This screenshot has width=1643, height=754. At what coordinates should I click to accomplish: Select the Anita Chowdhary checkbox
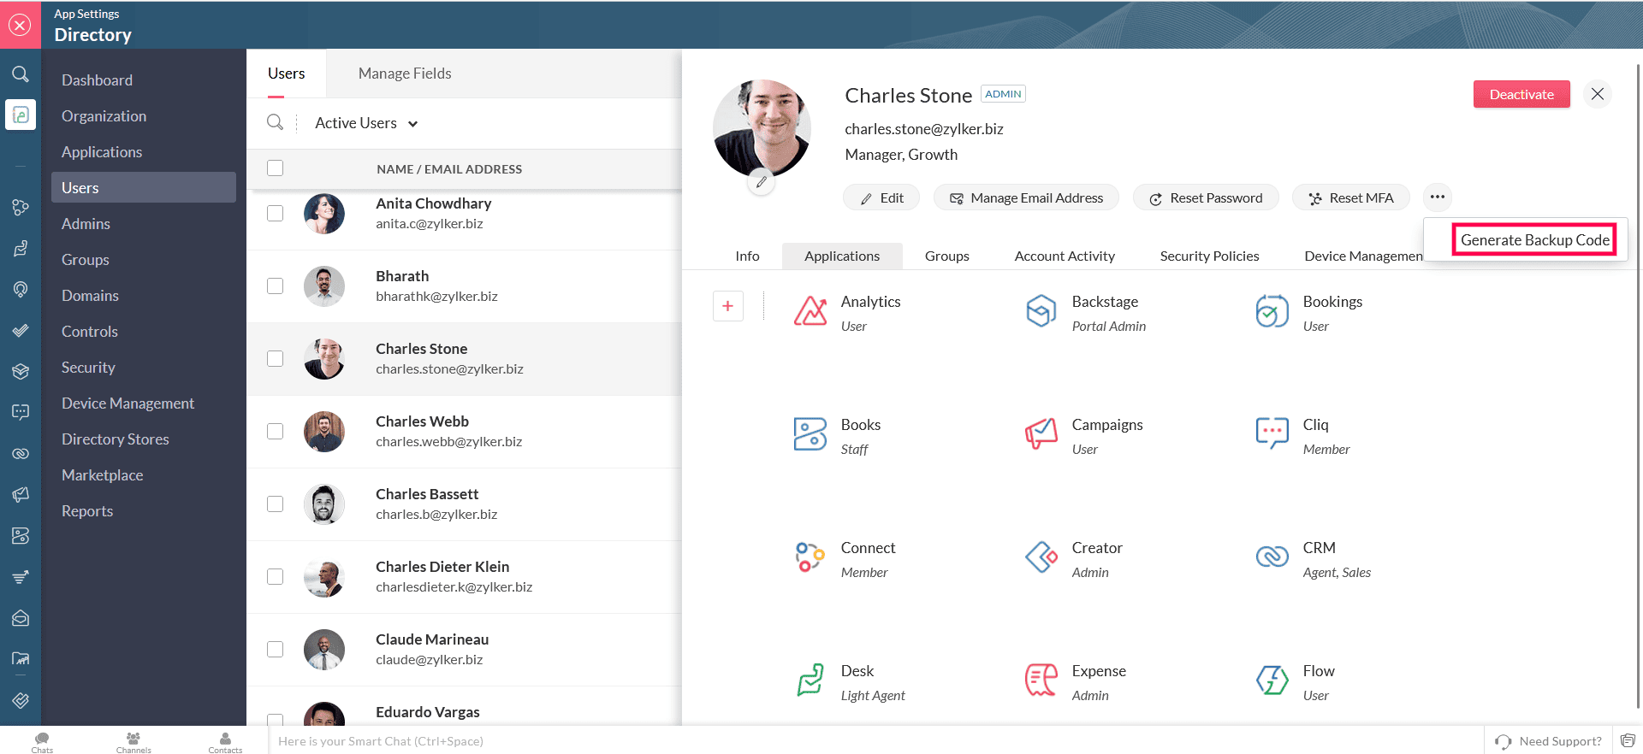point(275,213)
